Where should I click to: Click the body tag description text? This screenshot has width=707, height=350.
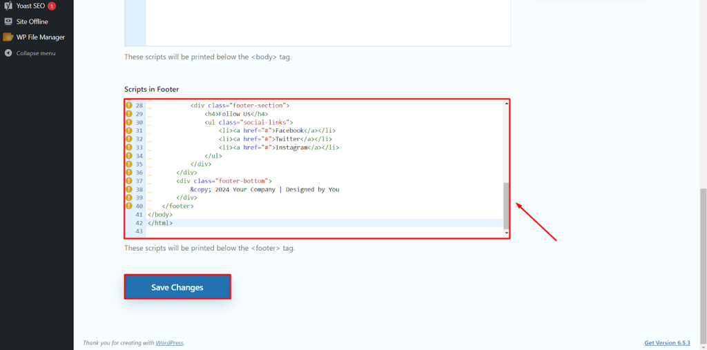(208, 58)
